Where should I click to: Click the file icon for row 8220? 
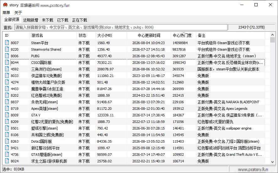tap(7, 49)
